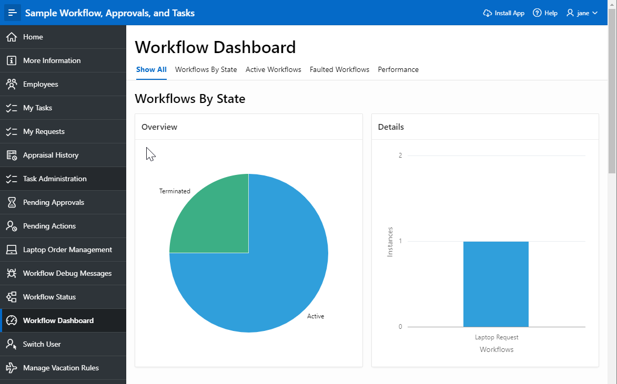
Task: Toggle the hamburger navigation menu button
Action: 12,13
